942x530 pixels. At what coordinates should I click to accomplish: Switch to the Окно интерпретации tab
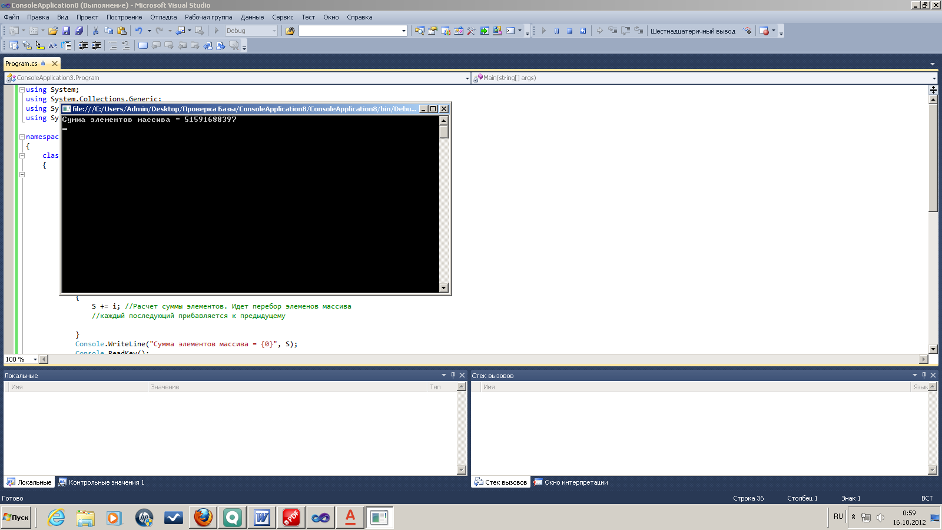[x=570, y=482]
